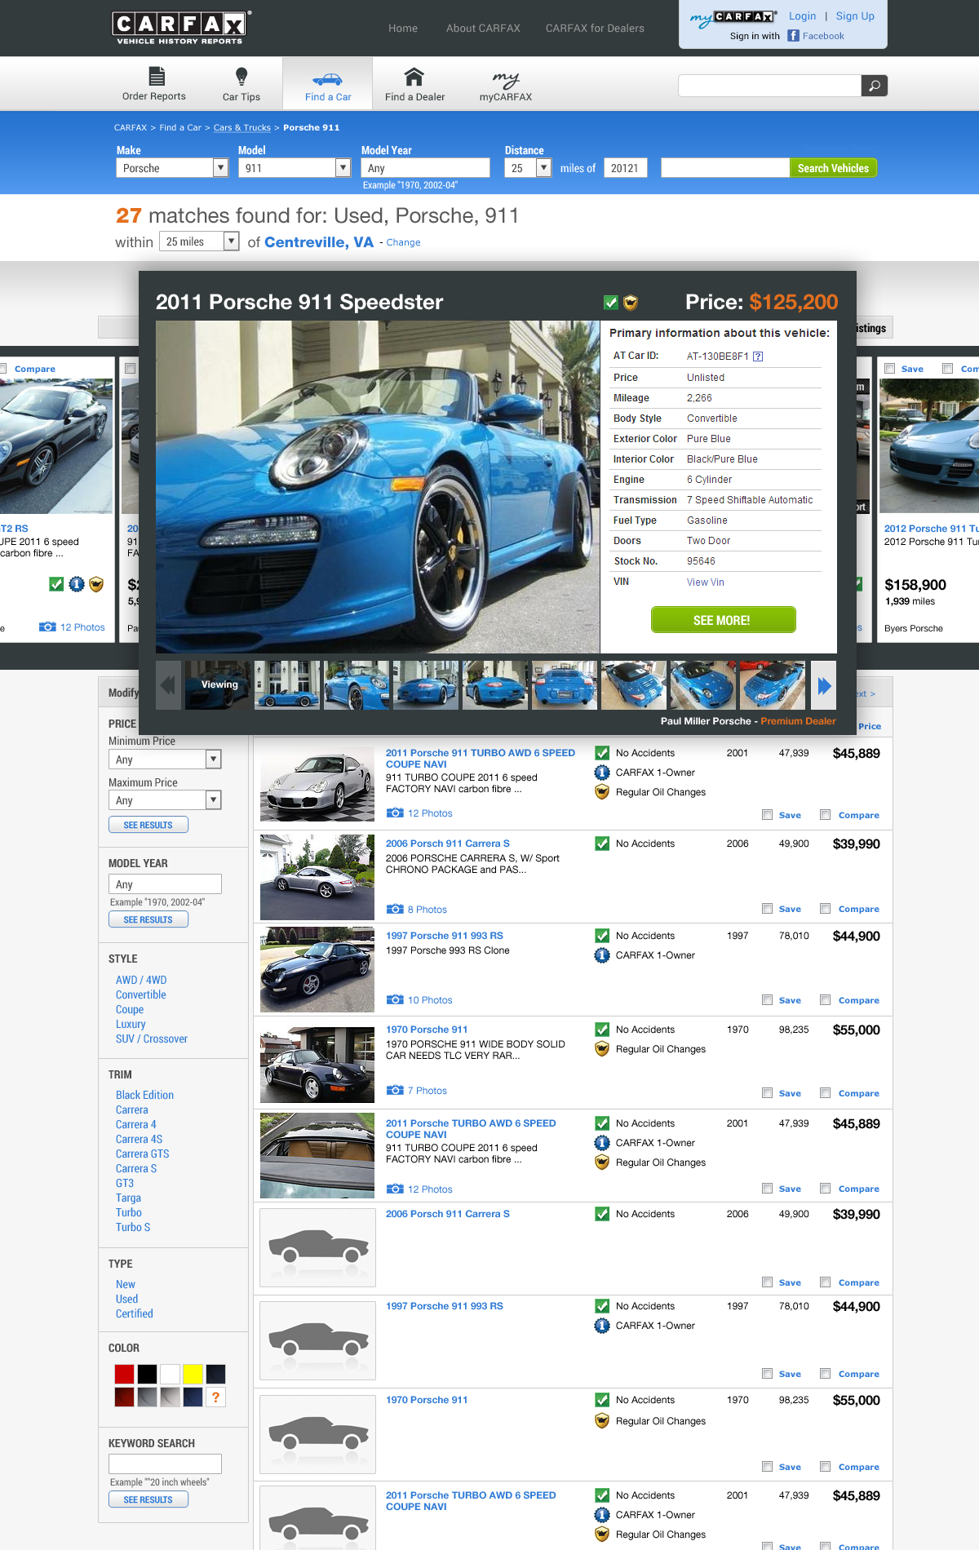979x1550 pixels.
Task: Click the Keyword Search input field
Action: tap(165, 1464)
